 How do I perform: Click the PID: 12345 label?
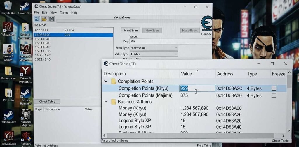click(40, 25)
